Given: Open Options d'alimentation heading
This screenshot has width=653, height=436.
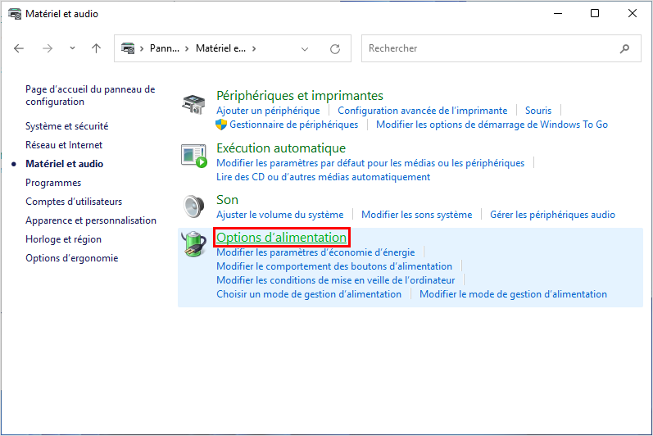Looking at the screenshot, I should [x=281, y=238].
